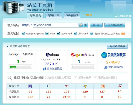
Task: Click Yahoo backlink count 2100
Action: (x=66, y=97)
